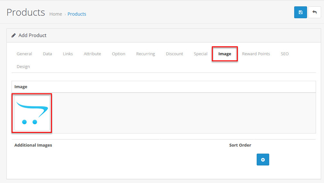View the Special tab
The height and width of the screenshot is (183, 324).
[x=201, y=54]
